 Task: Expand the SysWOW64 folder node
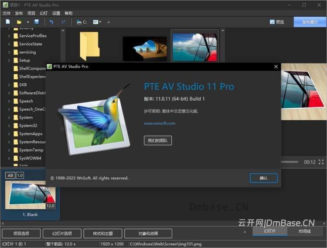[9, 158]
